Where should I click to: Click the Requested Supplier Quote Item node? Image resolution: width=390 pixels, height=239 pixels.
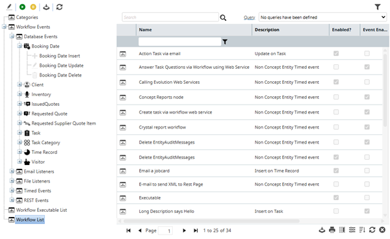click(x=64, y=123)
